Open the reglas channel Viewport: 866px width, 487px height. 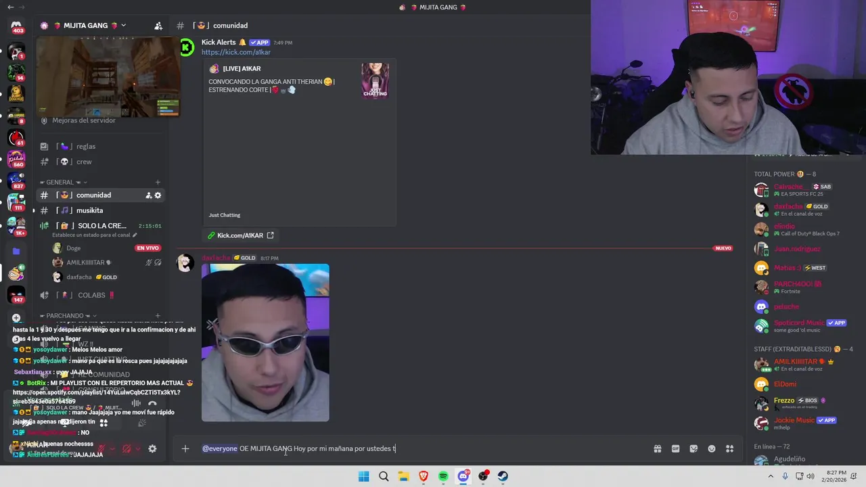click(x=102, y=147)
